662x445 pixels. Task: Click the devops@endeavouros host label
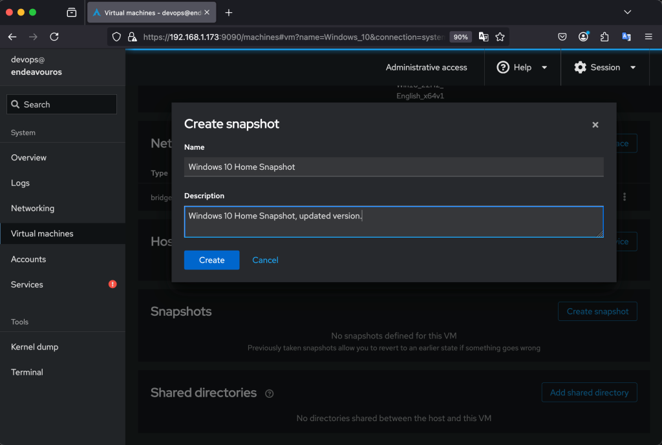pyautogui.click(x=36, y=66)
